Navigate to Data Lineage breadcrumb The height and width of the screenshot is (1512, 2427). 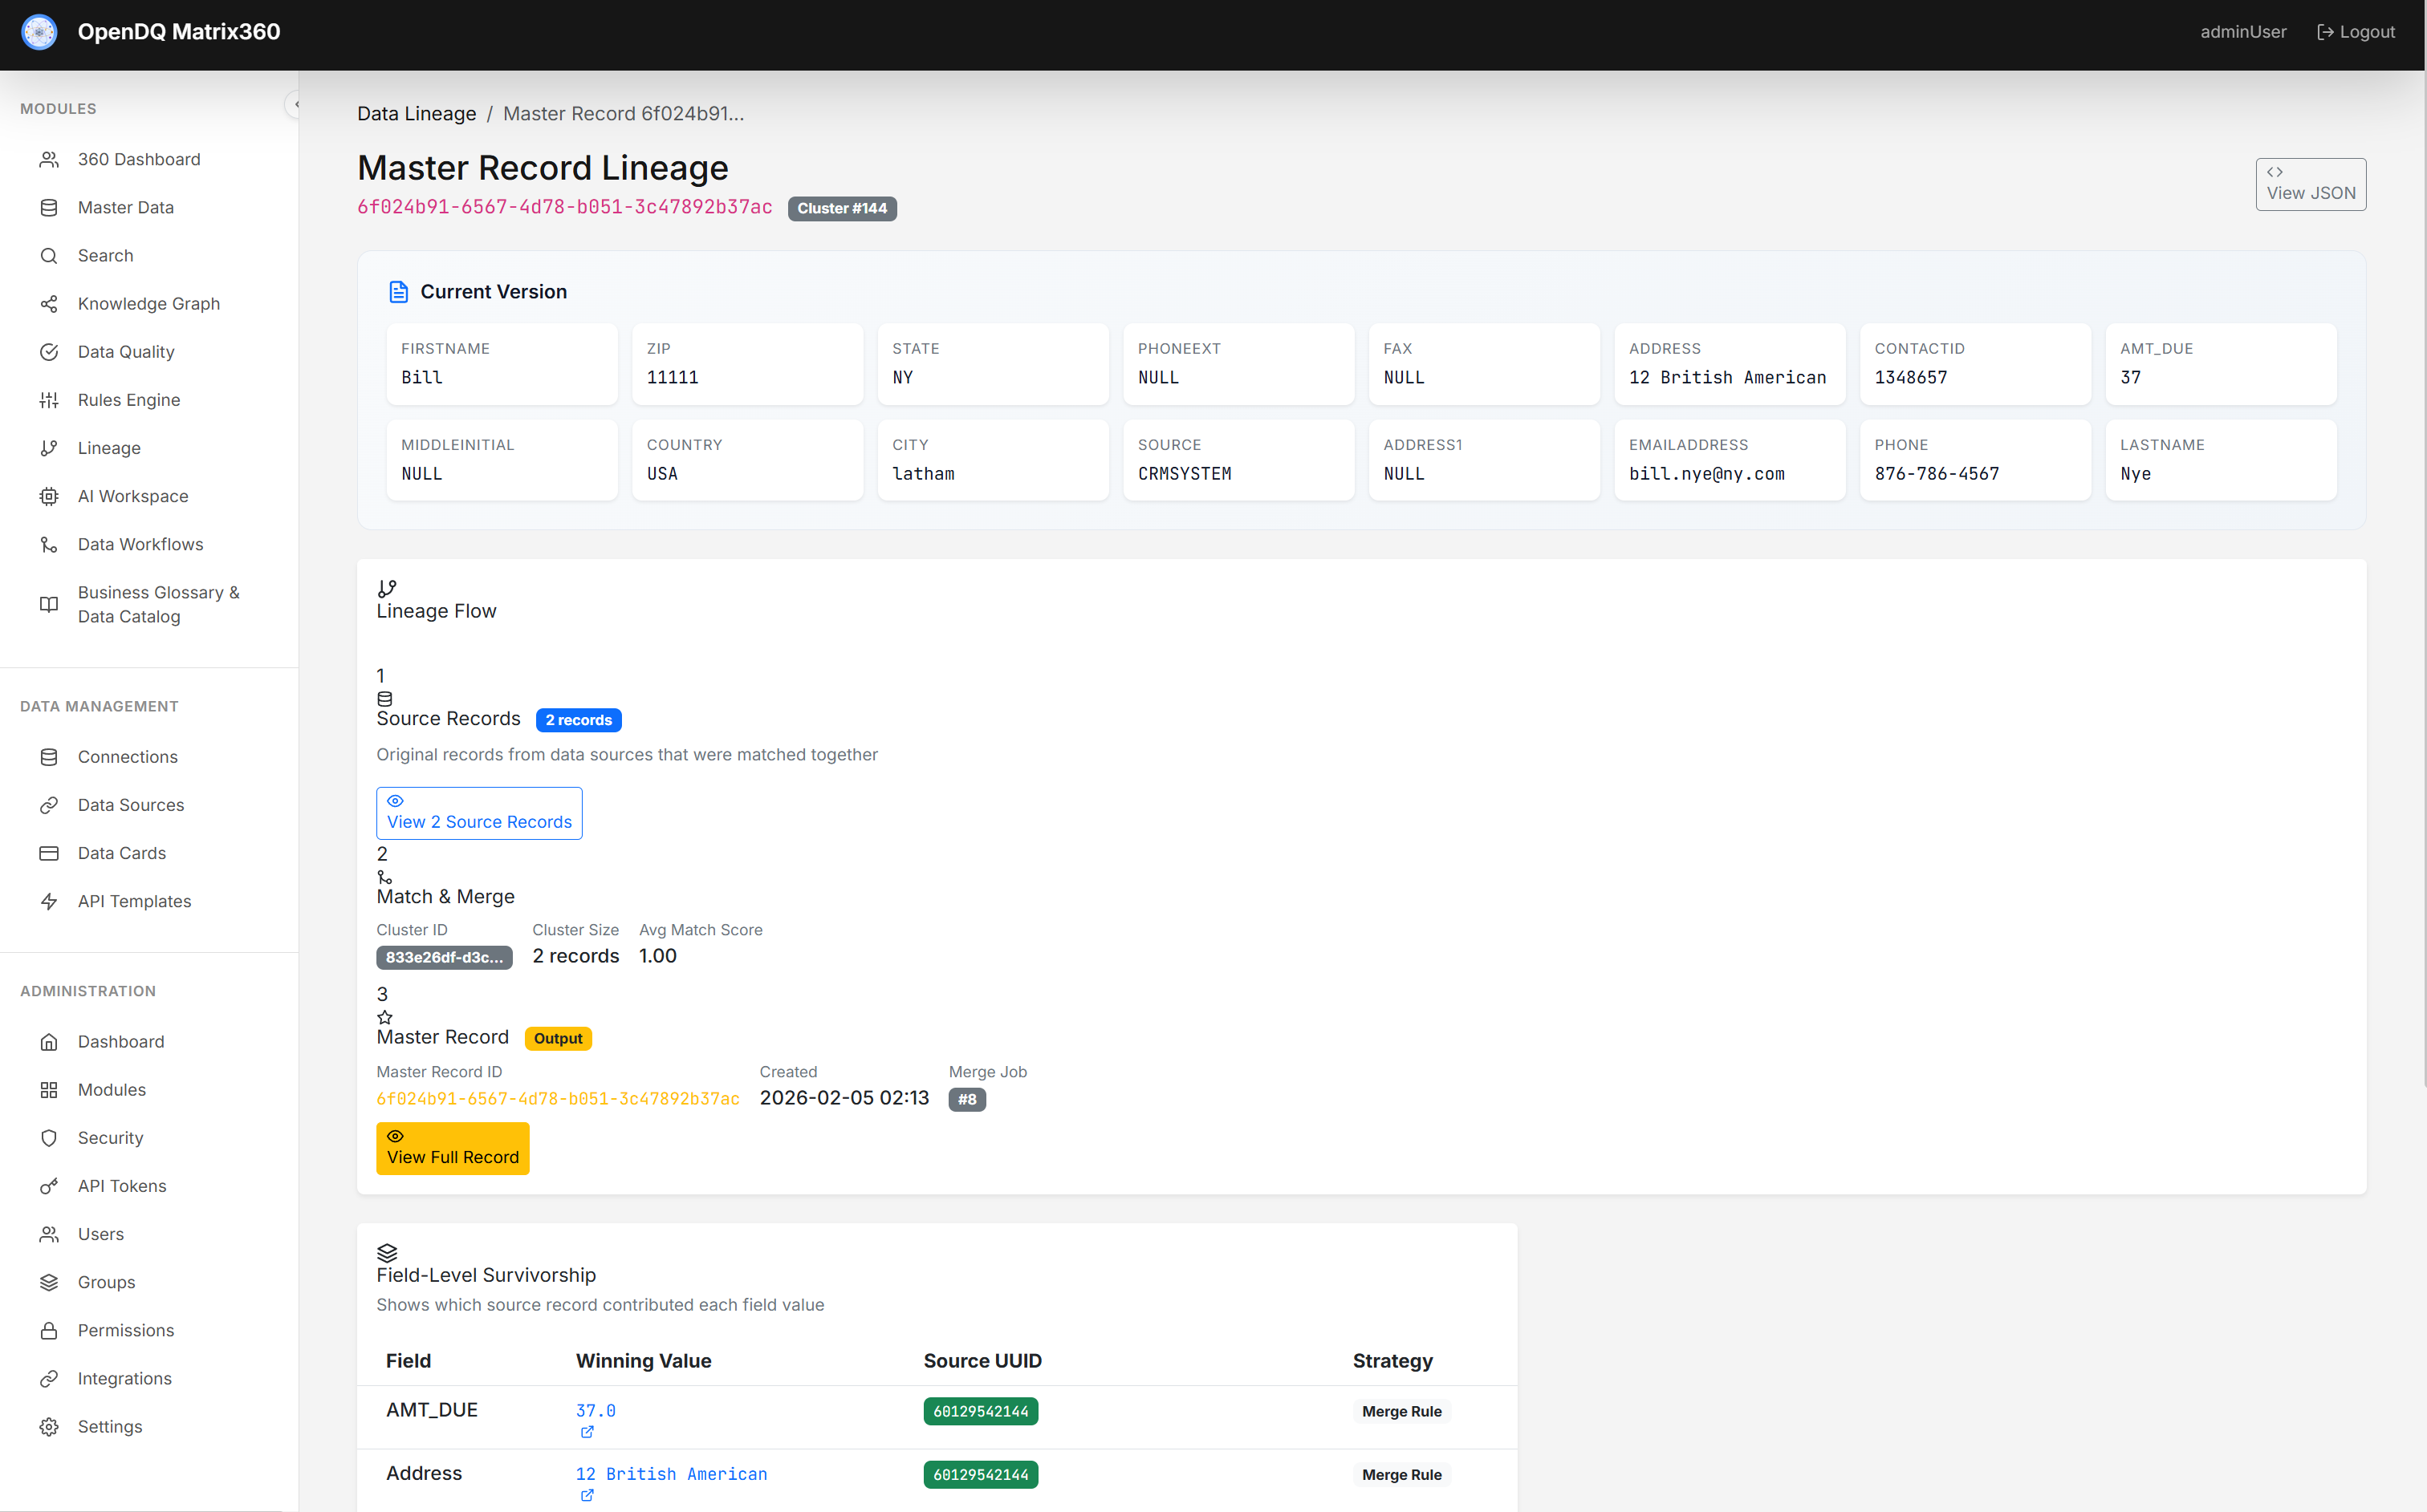pyautogui.click(x=417, y=114)
